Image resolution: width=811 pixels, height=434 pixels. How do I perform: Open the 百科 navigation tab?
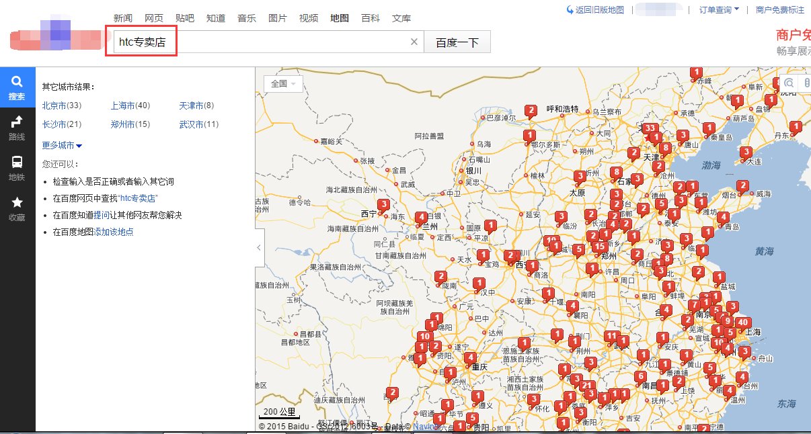(x=370, y=18)
